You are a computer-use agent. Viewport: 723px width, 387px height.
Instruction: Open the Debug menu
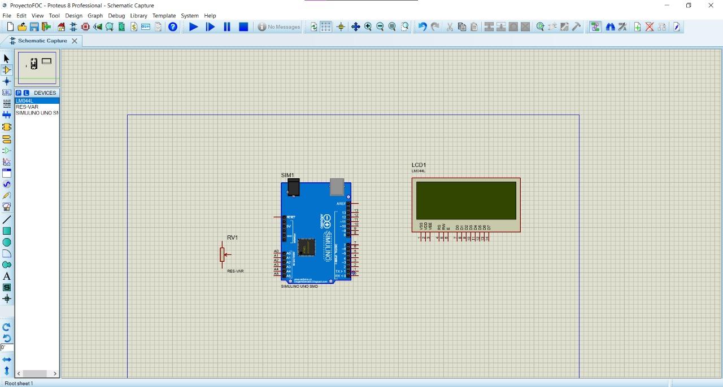[116, 16]
